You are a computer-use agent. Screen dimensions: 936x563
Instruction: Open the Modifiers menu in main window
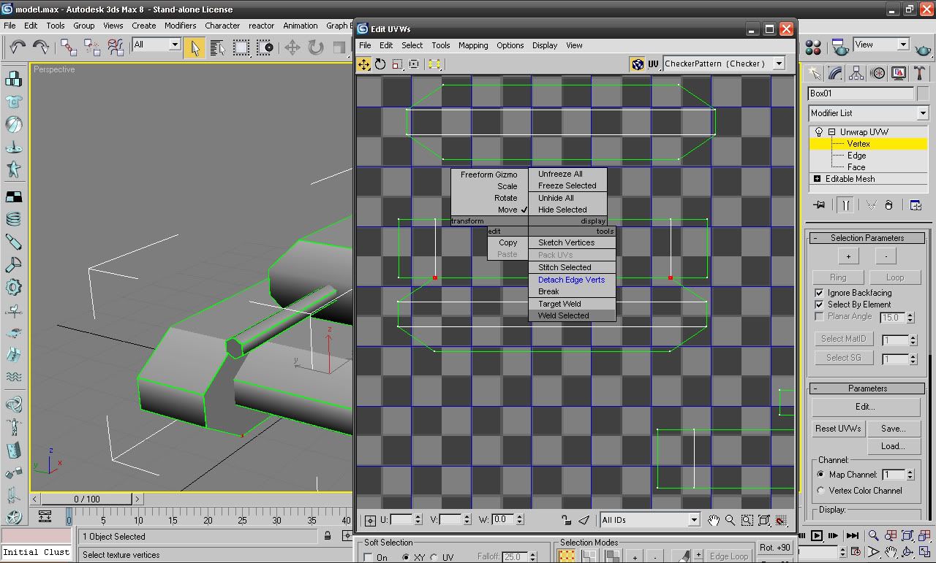[180, 26]
